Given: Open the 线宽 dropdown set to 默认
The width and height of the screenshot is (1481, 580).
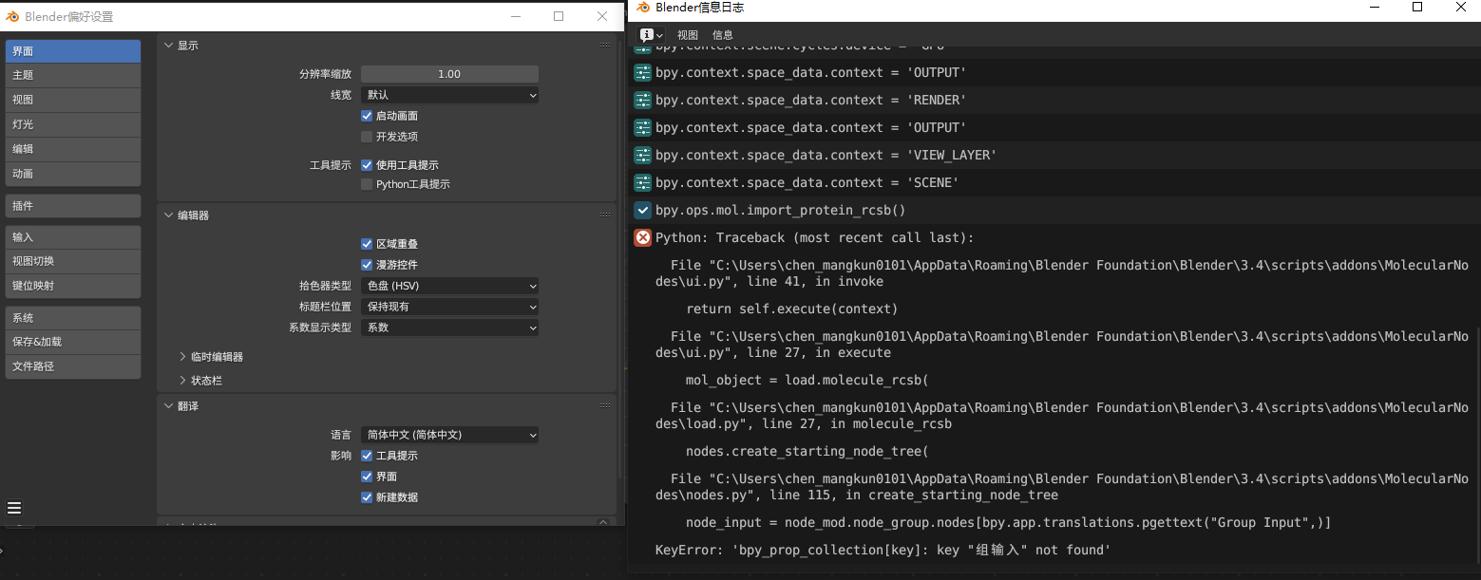Looking at the screenshot, I should click(x=449, y=95).
